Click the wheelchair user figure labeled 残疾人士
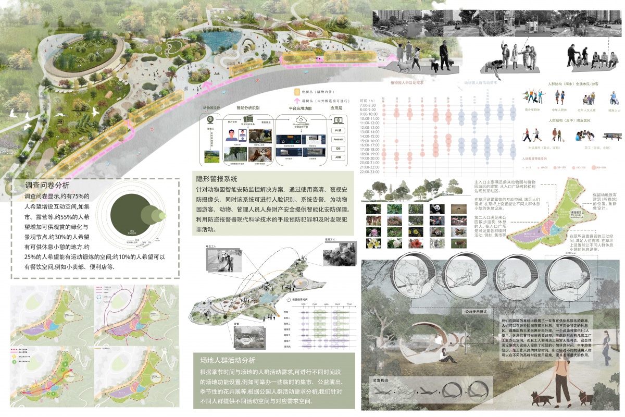Viewport: 625px width, 417px height. coord(614,98)
